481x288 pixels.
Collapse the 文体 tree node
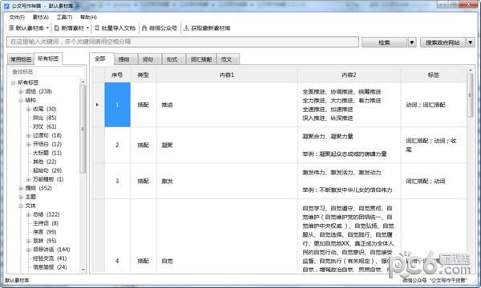click(21, 206)
